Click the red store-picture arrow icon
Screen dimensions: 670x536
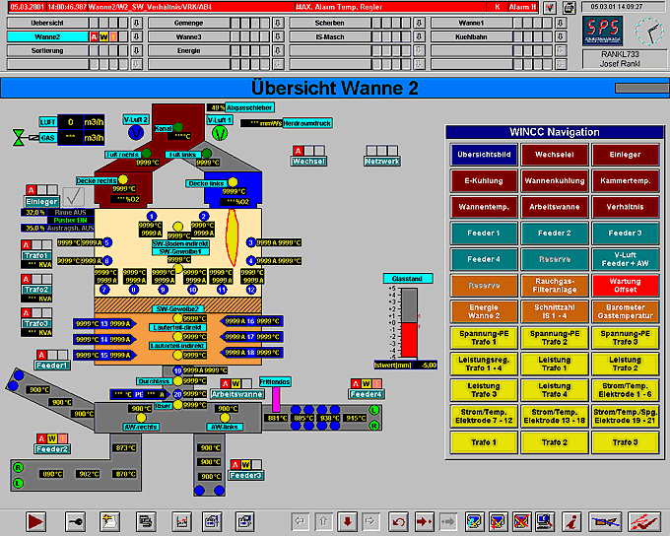pyautogui.click(x=425, y=521)
